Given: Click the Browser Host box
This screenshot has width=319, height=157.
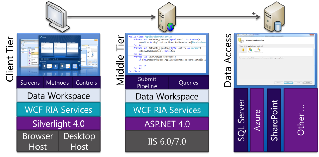Looking at the screenshot, I should tap(38, 141).
